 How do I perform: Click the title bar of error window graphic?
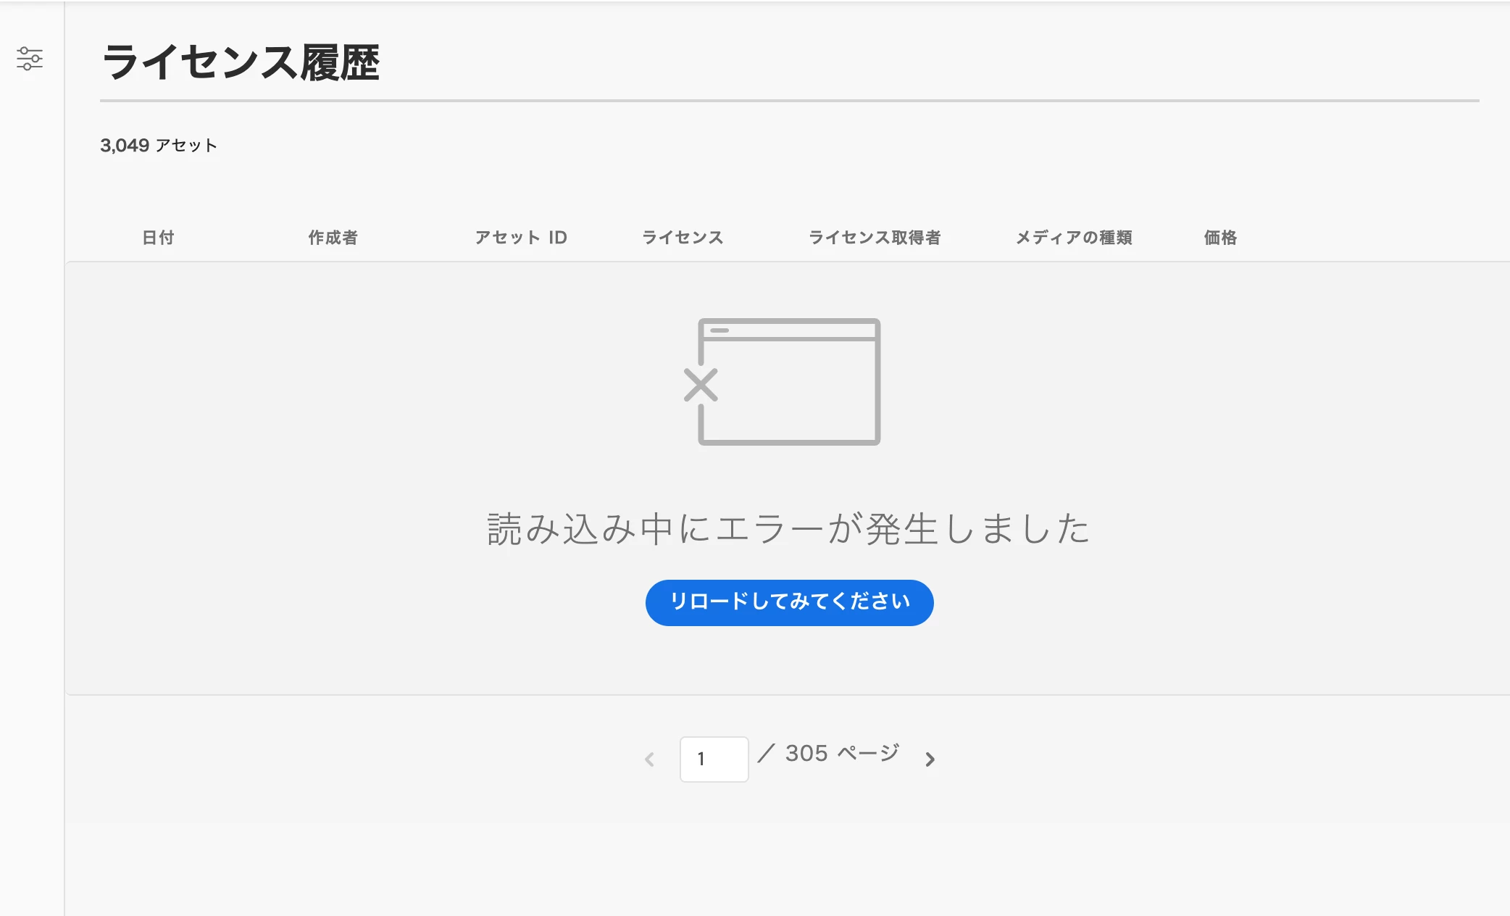coord(790,330)
